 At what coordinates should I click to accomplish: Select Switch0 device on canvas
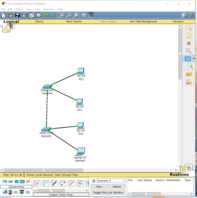pos(47,87)
